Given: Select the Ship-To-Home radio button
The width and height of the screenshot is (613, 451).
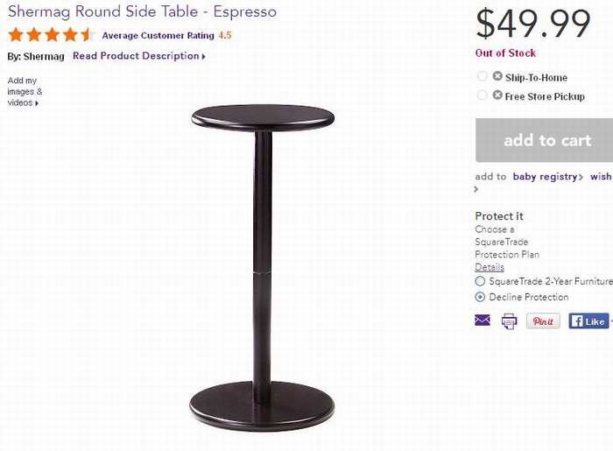Looking at the screenshot, I should tap(482, 76).
